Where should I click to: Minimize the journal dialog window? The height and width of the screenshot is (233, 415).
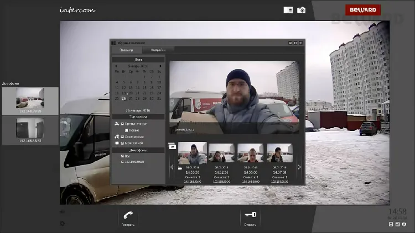point(290,43)
